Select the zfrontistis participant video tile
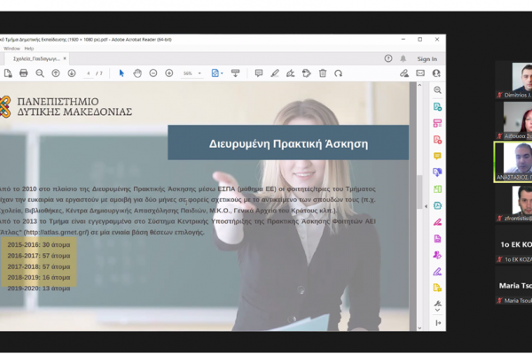The image size is (532, 354). 513,204
